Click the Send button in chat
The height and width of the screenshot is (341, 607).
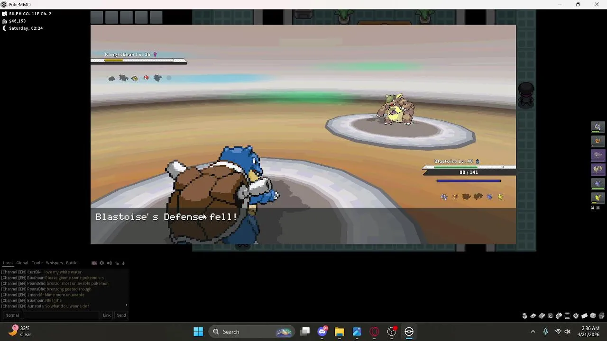121,315
